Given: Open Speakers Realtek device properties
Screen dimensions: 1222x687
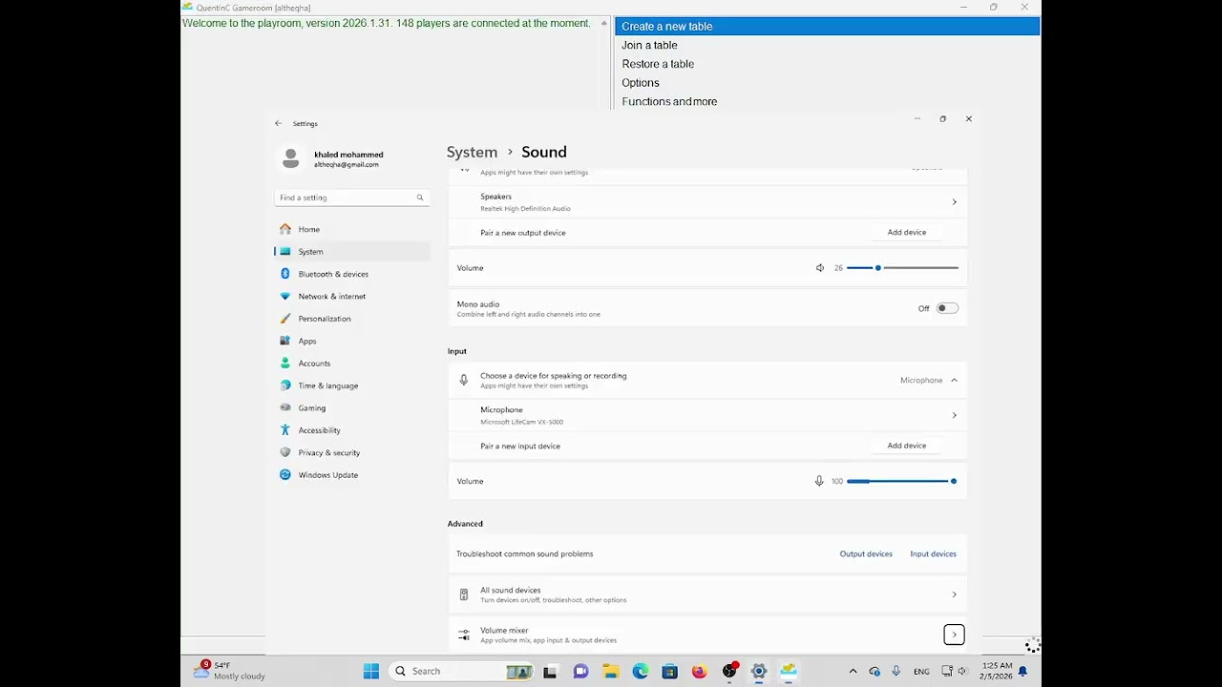Looking at the screenshot, I should pyautogui.click(x=707, y=202).
